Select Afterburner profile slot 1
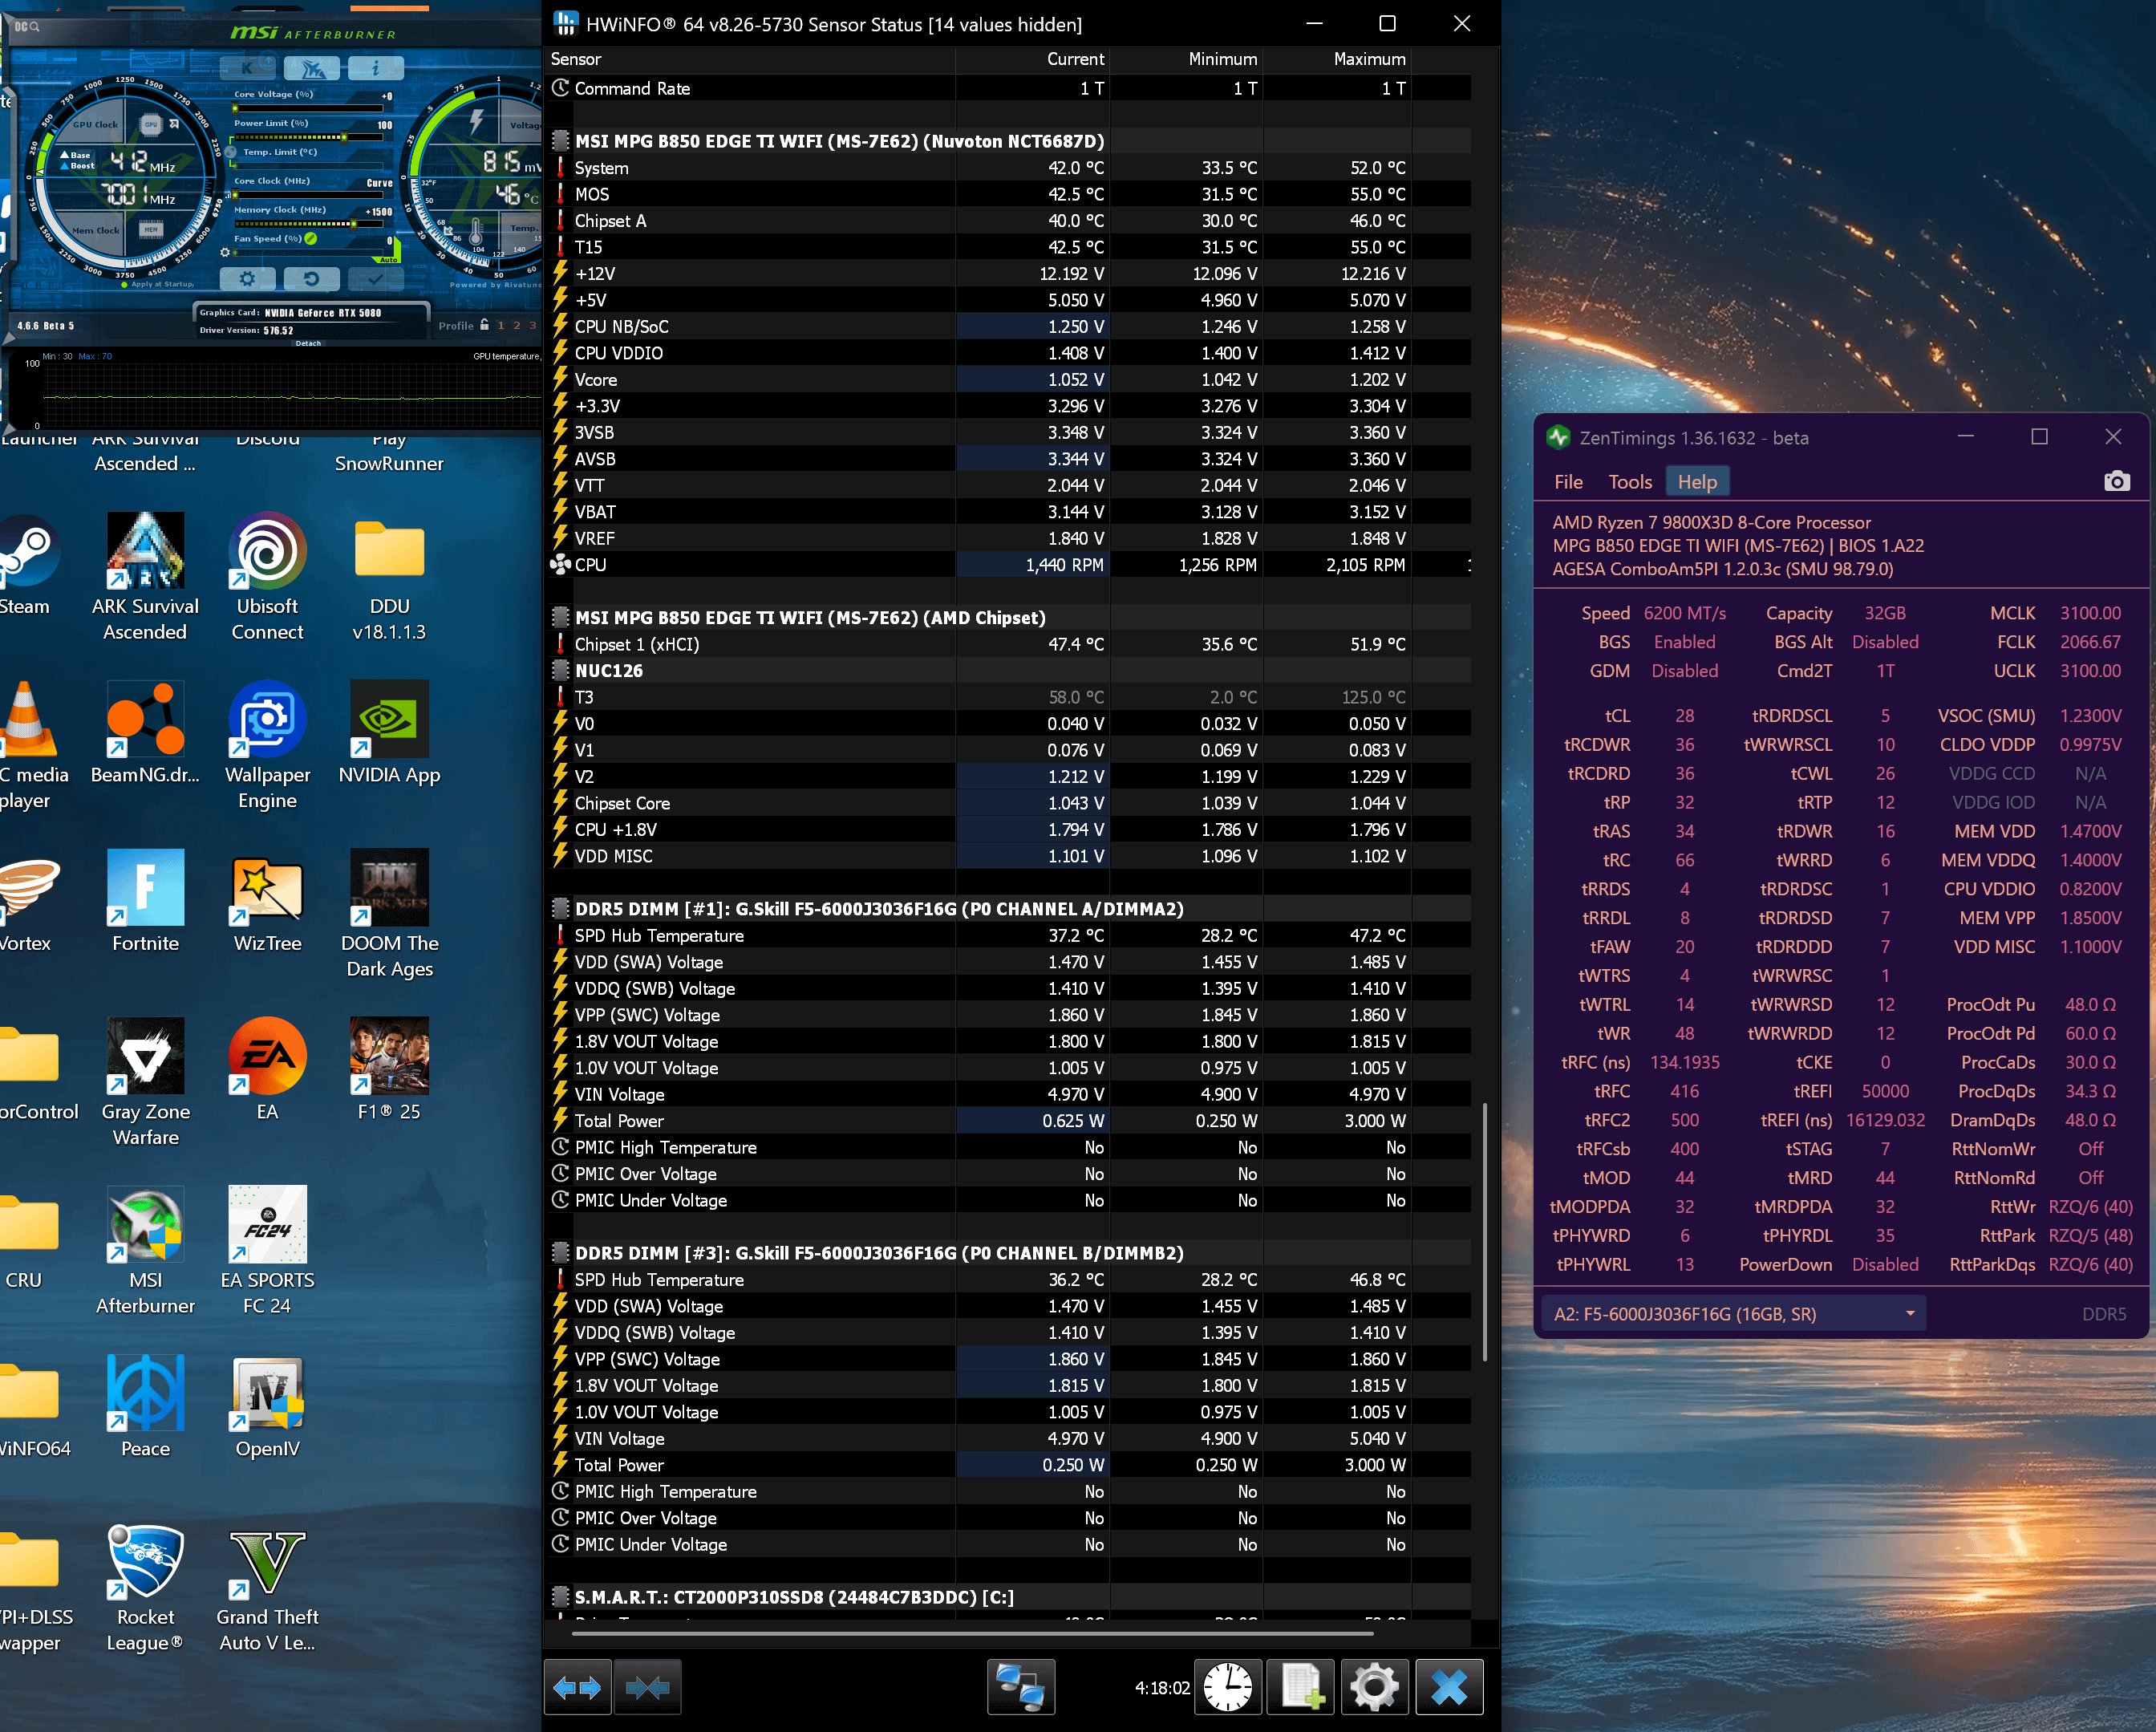The height and width of the screenshot is (1732, 2156). pos(501,325)
